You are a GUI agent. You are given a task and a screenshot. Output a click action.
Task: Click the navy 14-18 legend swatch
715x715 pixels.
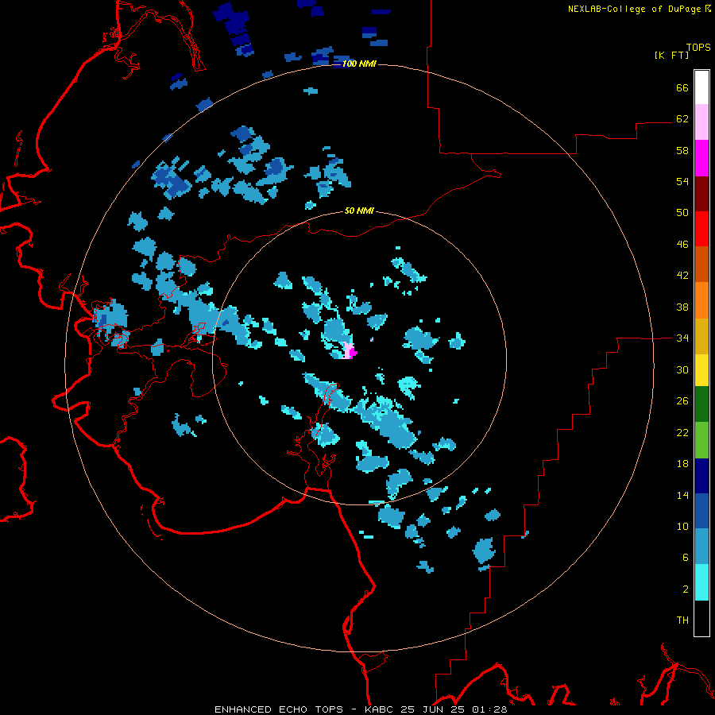coord(701,476)
